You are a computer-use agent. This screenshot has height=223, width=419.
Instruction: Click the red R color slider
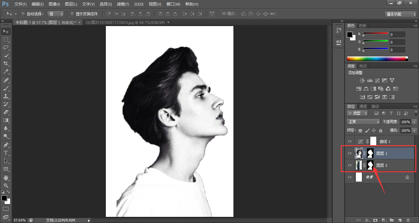(x=375, y=33)
